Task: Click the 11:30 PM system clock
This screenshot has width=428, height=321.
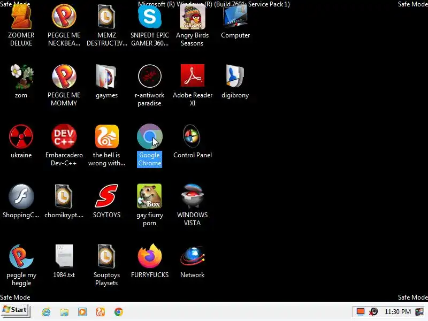Action: (398, 312)
